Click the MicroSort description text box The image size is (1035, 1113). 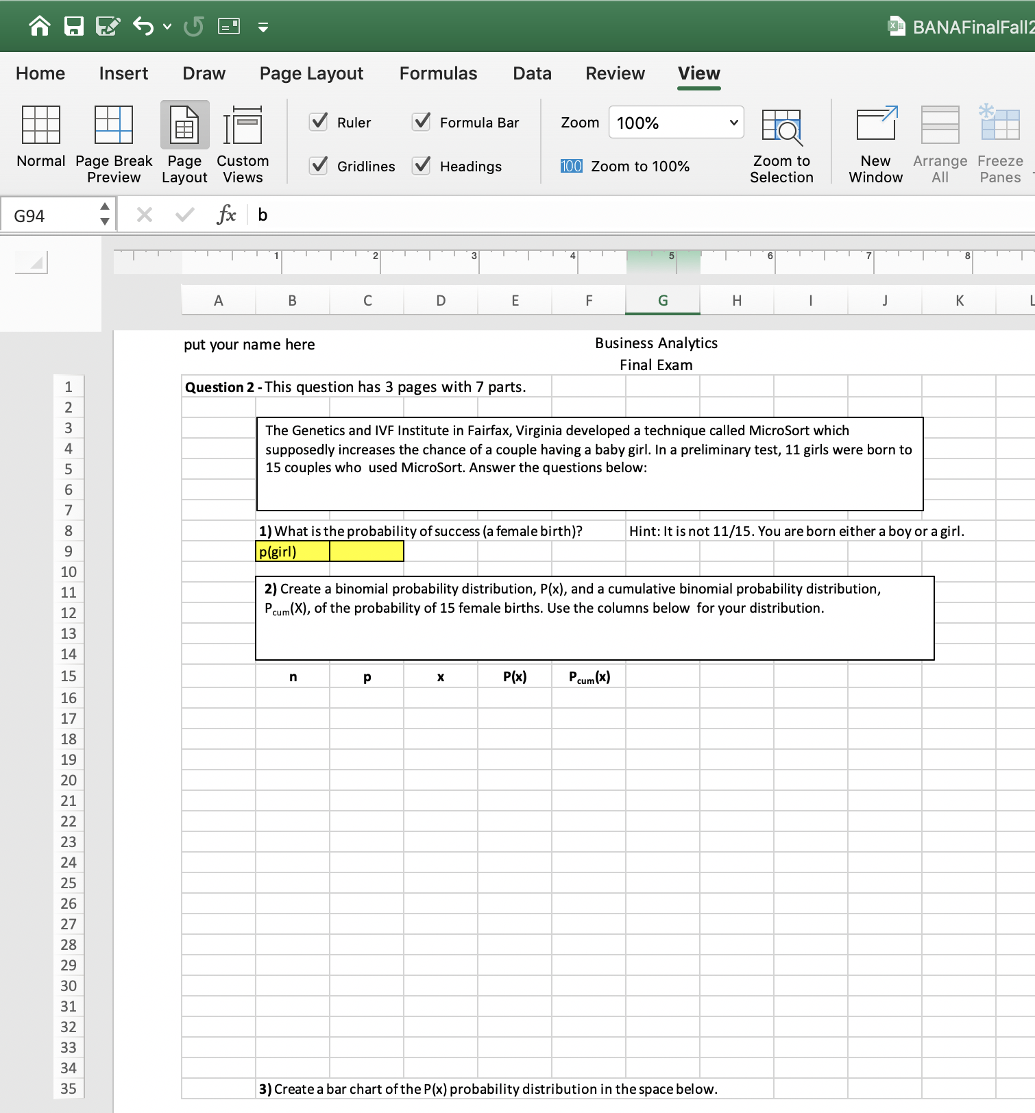point(589,464)
